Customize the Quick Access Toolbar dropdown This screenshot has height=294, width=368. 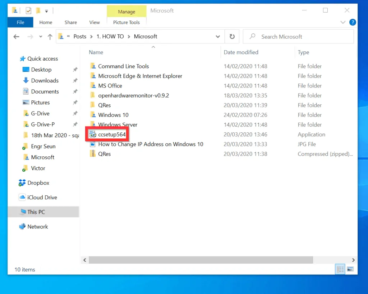click(x=47, y=10)
